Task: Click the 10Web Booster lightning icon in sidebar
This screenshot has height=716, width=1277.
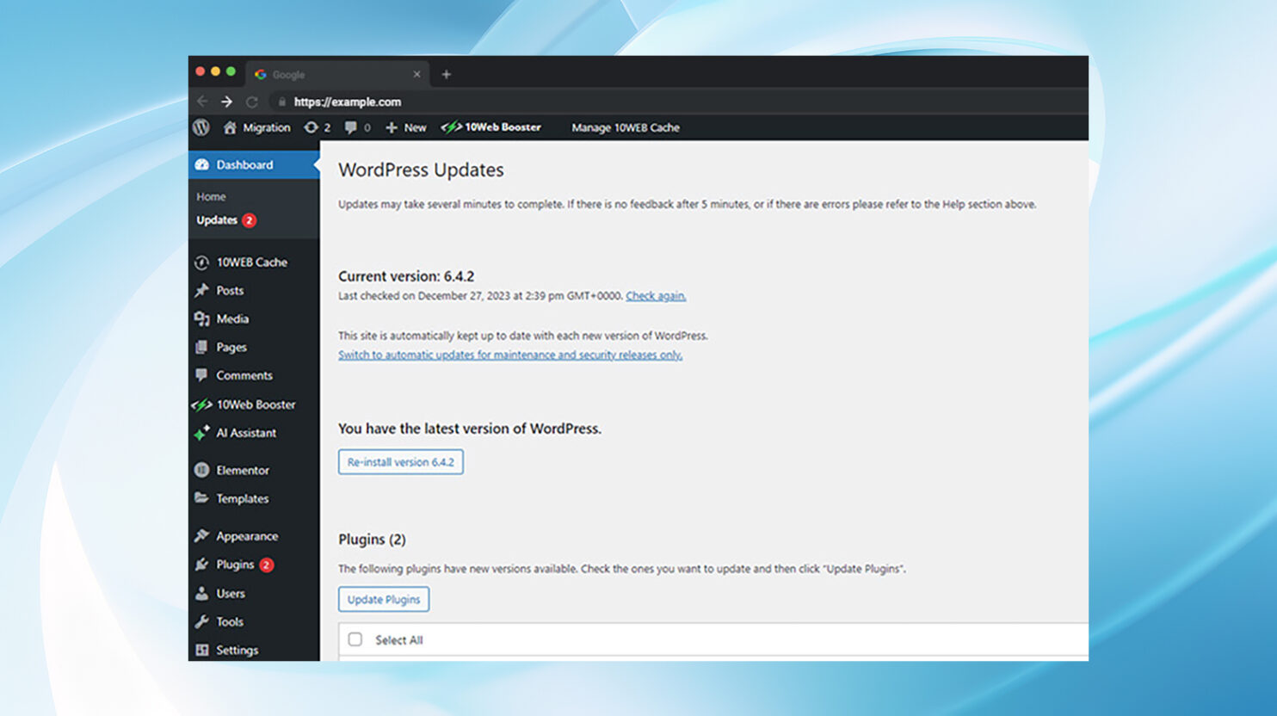Action: click(201, 404)
